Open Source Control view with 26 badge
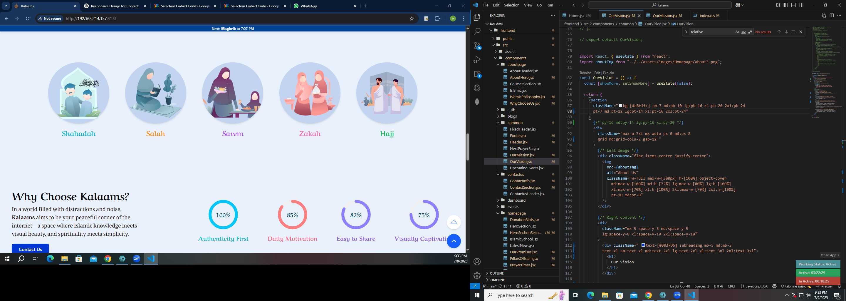 coord(477,46)
